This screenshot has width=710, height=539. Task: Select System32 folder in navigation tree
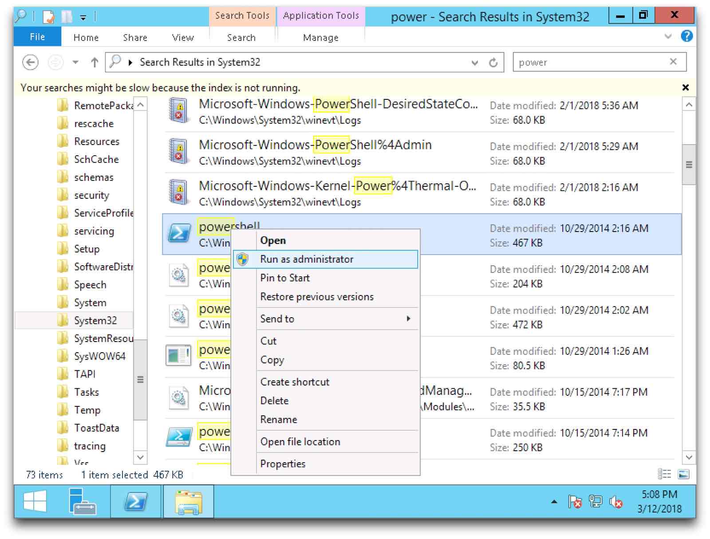[95, 320]
